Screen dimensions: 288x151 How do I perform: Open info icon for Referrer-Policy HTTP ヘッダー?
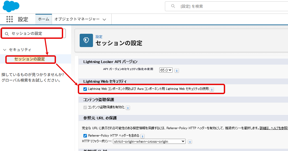[x=143, y=136]
